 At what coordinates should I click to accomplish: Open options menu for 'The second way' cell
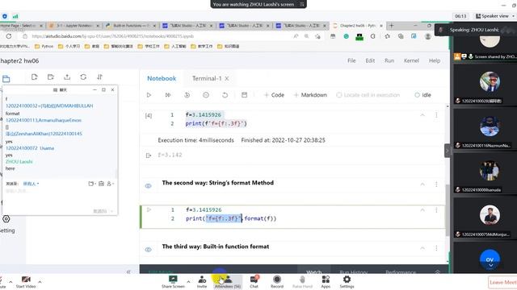click(436, 184)
